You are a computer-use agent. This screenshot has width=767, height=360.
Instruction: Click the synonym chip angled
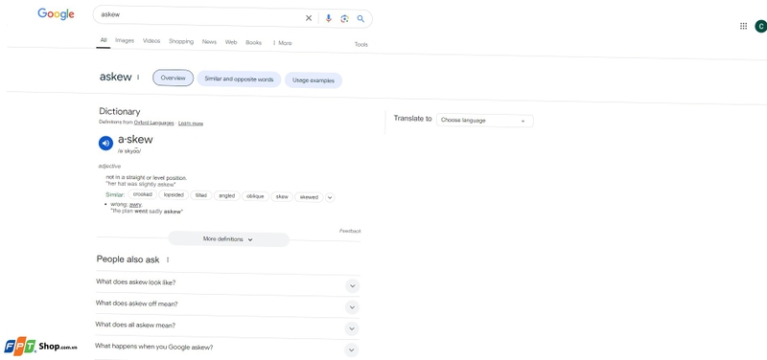226,196
